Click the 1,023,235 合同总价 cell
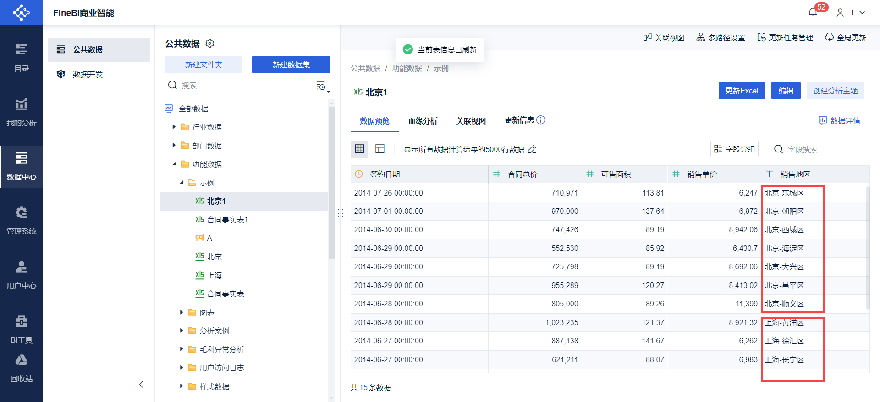The width and height of the screenshot is (880, 402). coord(535,322)
